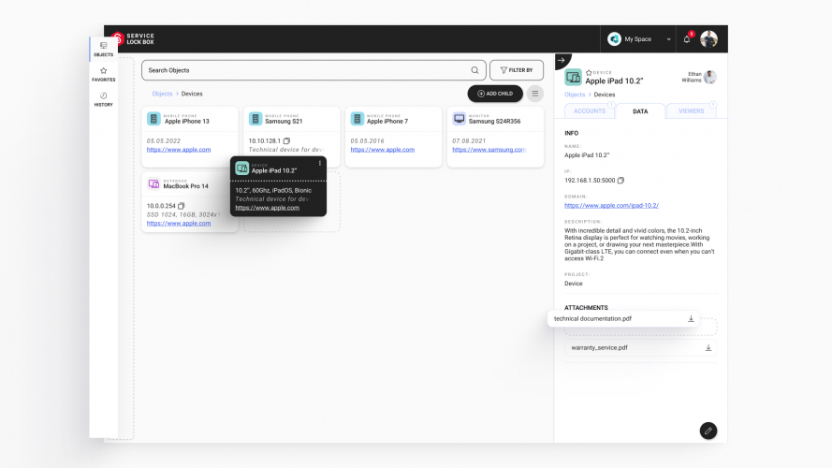This screenshot has width=832, height=468.
Task: Open the notifications bell
Action: tap(687, 38)
